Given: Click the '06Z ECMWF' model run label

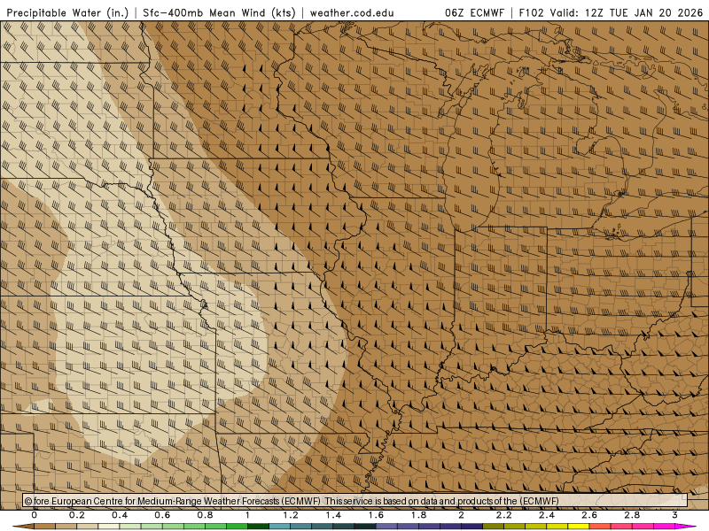Looking at the screenshot, I should [x=474, y=12].
